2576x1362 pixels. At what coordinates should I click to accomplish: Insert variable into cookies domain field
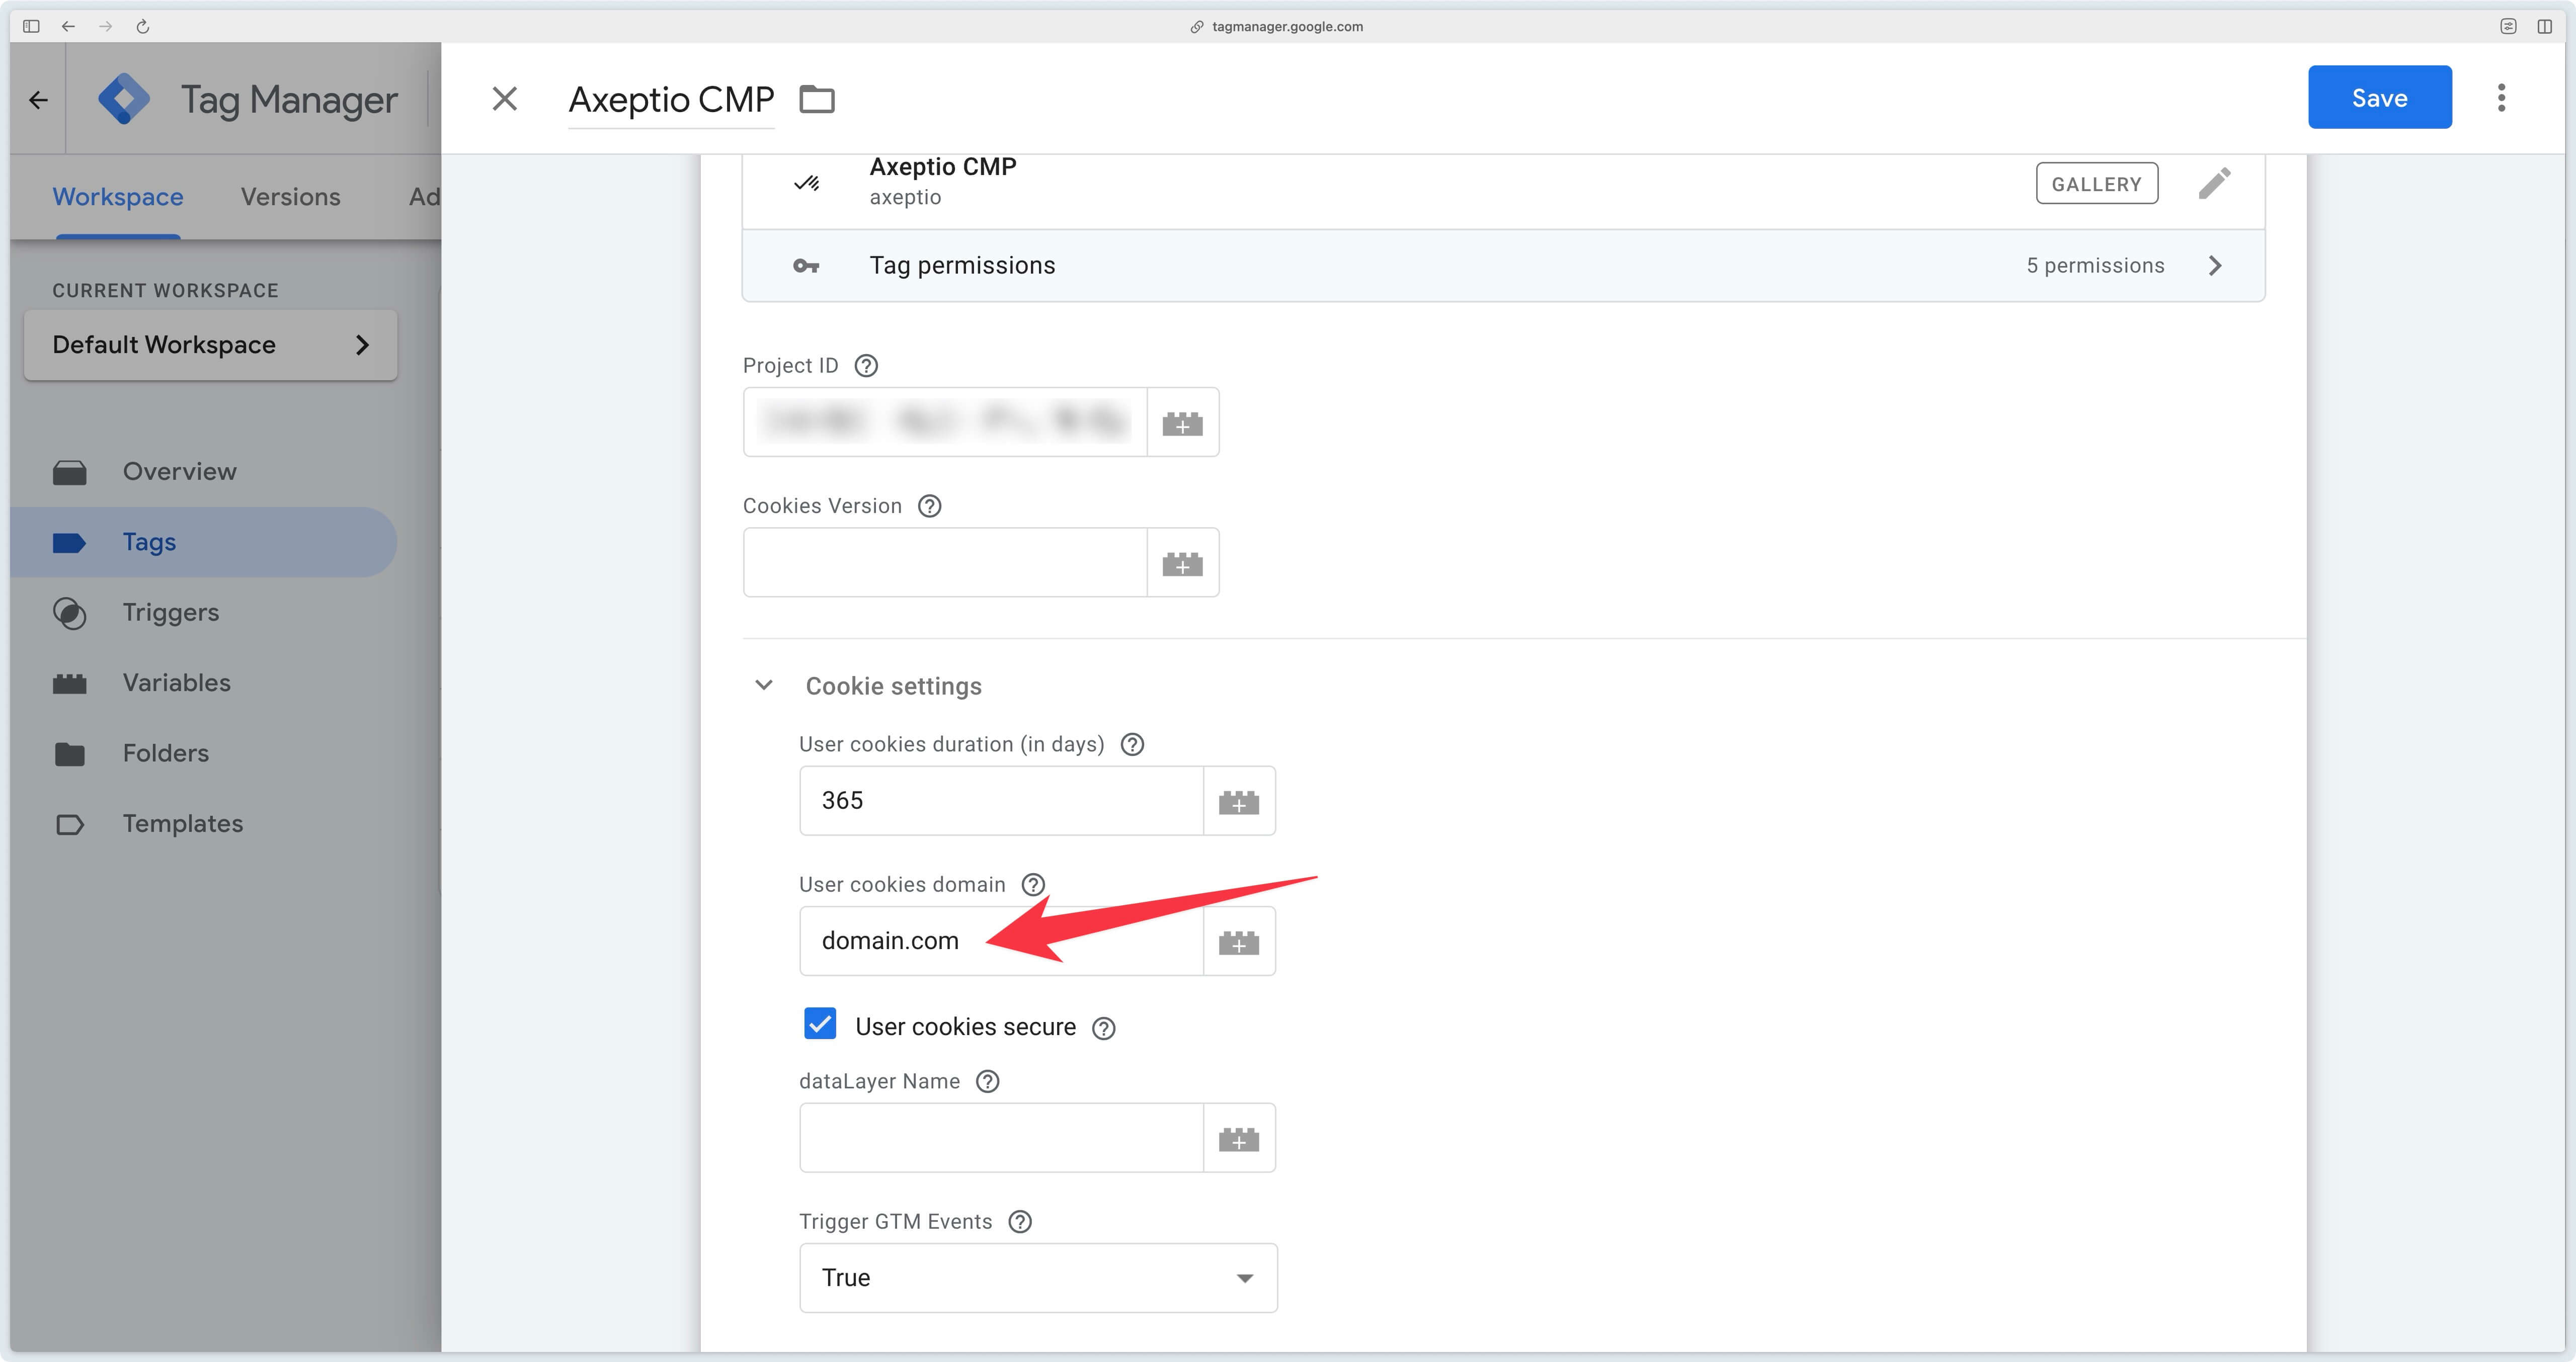1239,940
